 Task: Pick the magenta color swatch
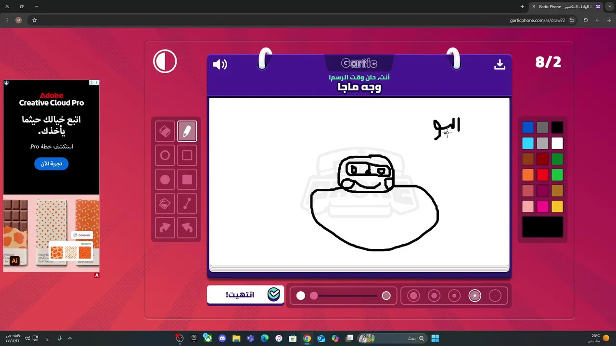(x=542, y=207)
